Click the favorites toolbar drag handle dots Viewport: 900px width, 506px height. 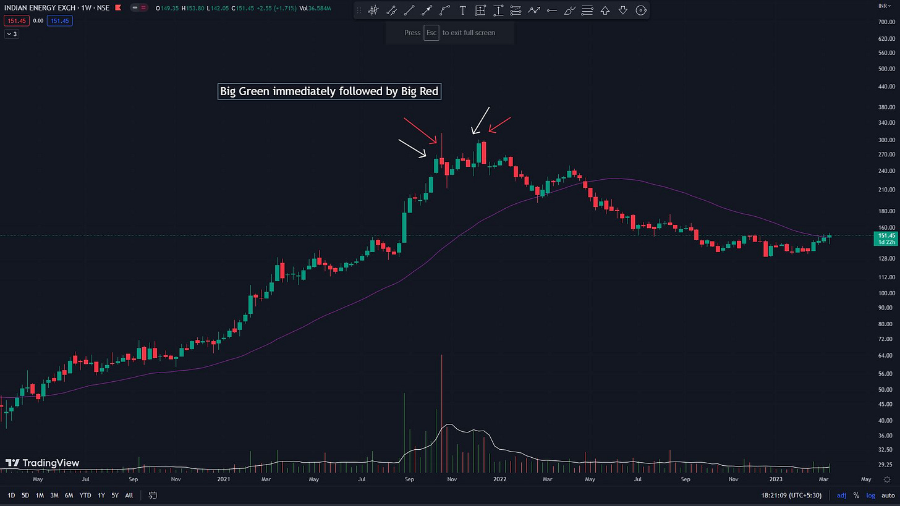tap(359, 11)
